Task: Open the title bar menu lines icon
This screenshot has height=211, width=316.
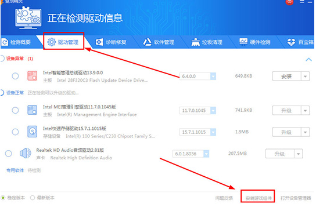Action: pos(302,2)
